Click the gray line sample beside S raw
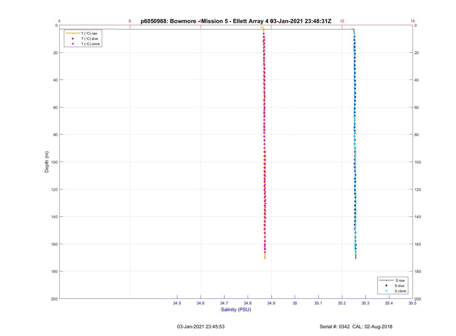Screen dimensions: 456x336 [x=386, y=280]
